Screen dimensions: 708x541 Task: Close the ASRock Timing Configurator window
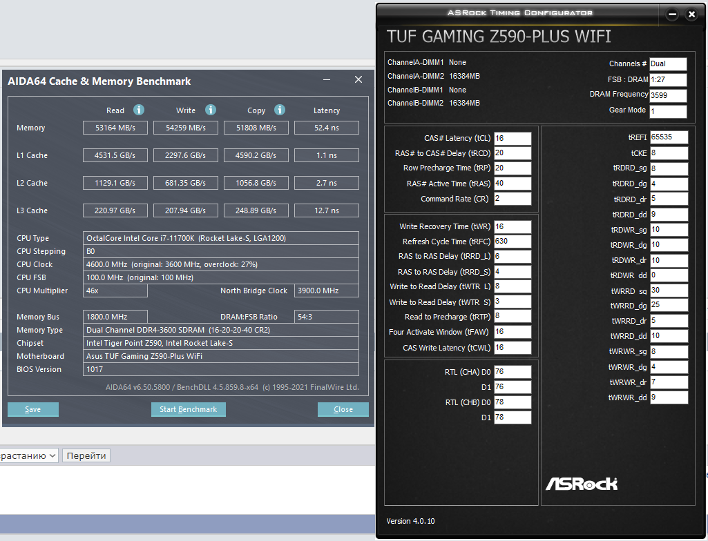(x=691, y=14)
